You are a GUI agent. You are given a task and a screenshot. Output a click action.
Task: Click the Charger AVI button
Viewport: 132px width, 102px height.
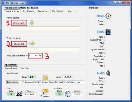19,23
